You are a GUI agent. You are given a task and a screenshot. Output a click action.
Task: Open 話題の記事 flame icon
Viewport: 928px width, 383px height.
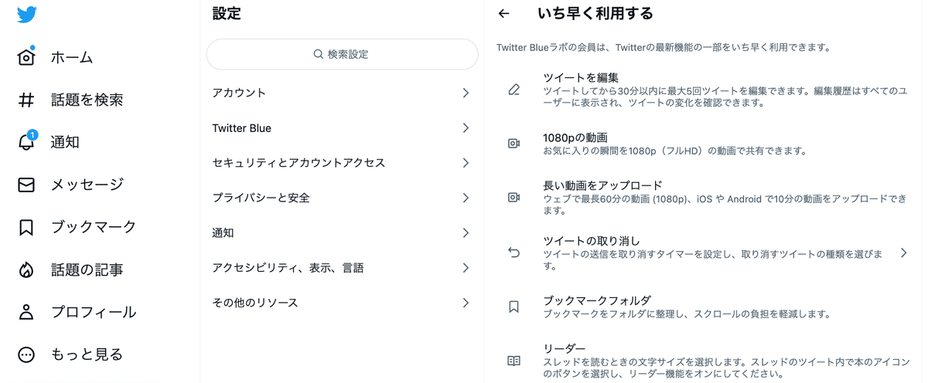pyautogui.click(x=26, y=269)
